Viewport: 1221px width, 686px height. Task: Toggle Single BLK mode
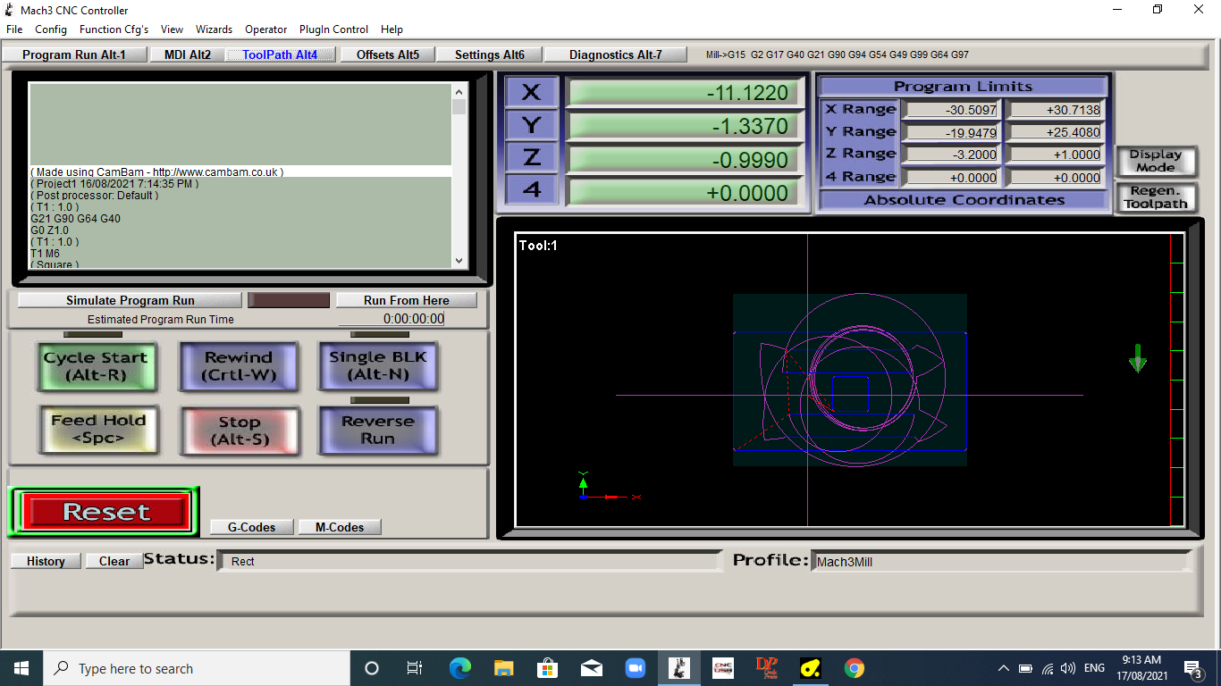[x=378, y=366]
